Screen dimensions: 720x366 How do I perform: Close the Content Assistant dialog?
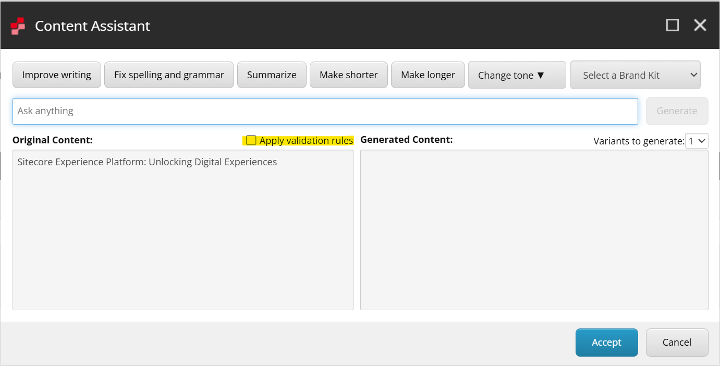(700, 25)
